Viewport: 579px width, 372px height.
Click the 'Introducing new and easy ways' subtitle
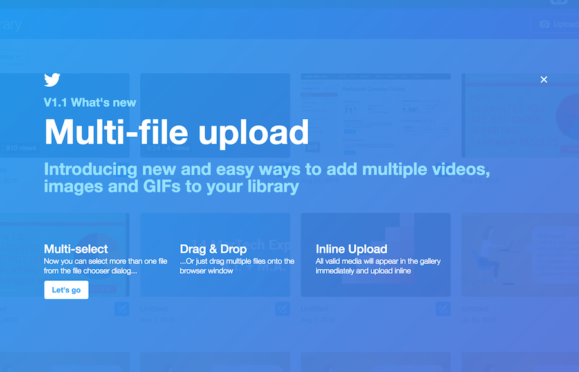point(267,178)
